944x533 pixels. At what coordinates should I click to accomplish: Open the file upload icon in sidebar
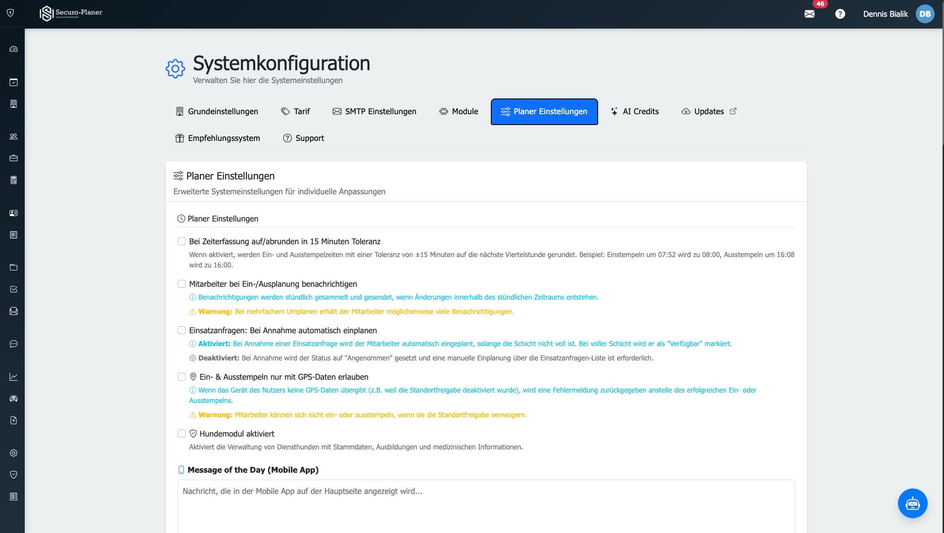click(x=13, y=420)
